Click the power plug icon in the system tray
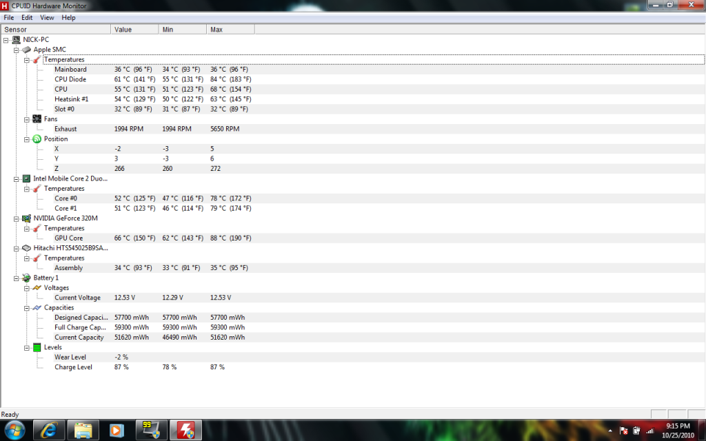 click(x=636, y=431)
